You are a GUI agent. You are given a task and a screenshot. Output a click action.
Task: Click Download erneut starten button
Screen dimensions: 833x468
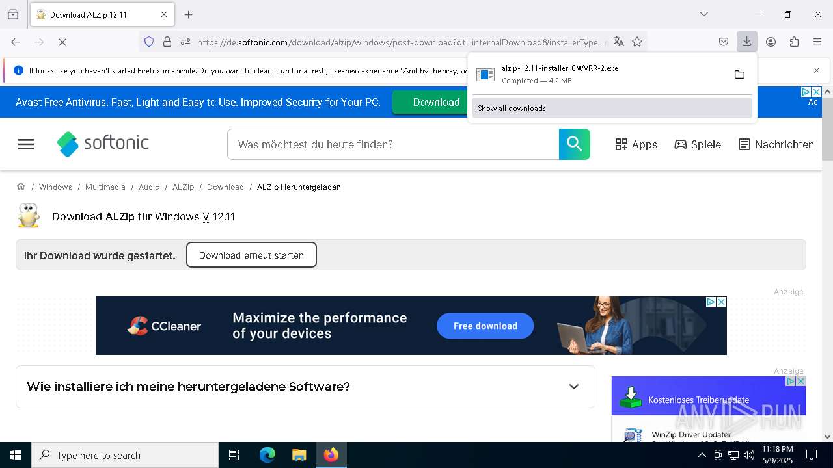[x=251, y=255]
